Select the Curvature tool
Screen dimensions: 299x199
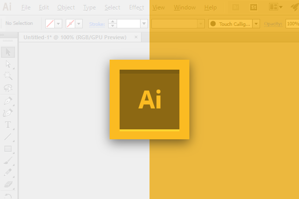point(8,113)
